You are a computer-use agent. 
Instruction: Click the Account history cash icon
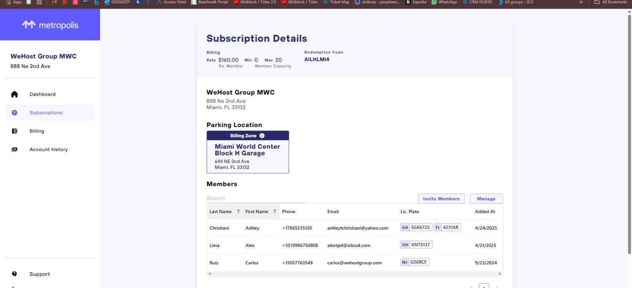point(15,150)
